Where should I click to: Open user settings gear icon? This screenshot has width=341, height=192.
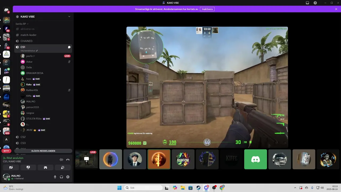tap(68, 177)
